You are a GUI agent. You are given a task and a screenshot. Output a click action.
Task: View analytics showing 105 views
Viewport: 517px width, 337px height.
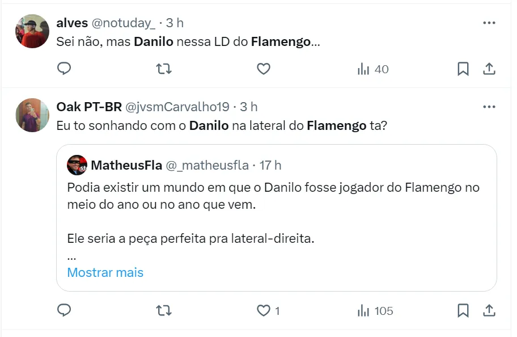(375, 311)
